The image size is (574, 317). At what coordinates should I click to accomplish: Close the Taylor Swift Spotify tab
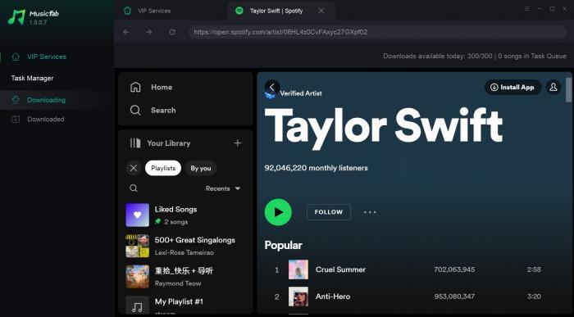coord(321,11)
